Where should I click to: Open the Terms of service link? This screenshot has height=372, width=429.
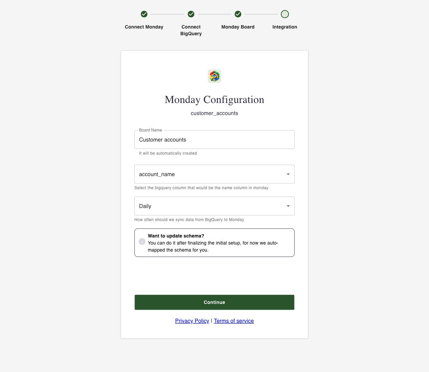coord(234,321)
